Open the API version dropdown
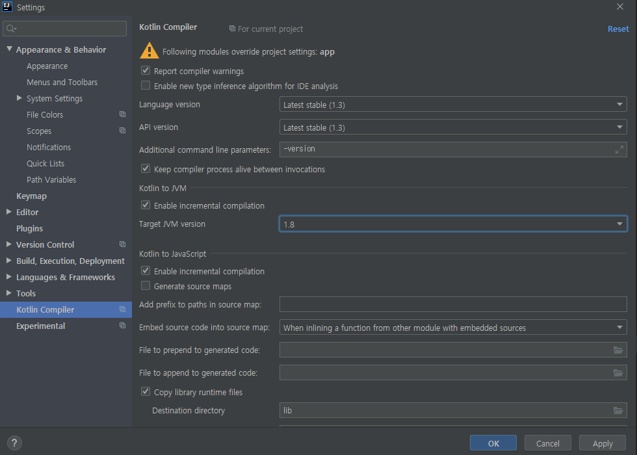The image size is (637, 455). pyautogui.click(x=453, y=127)
